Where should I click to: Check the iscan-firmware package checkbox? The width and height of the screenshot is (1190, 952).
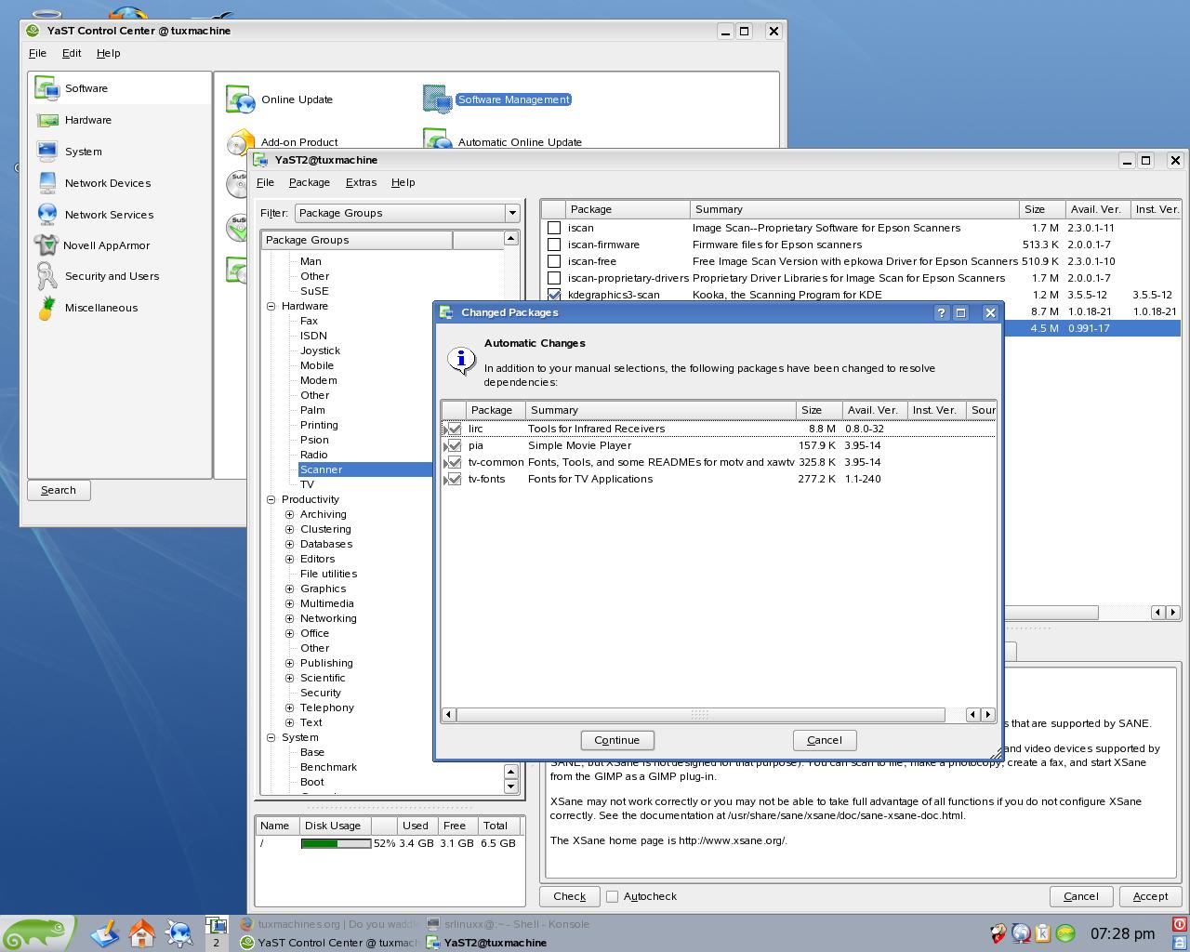click(x=554, y=245)
